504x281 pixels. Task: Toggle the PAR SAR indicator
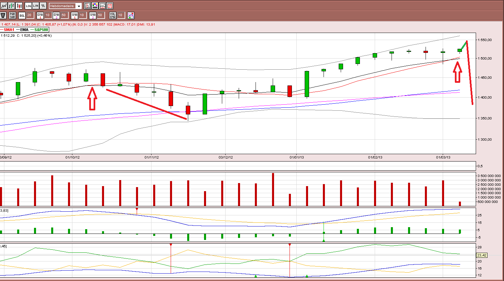[12, 15]
